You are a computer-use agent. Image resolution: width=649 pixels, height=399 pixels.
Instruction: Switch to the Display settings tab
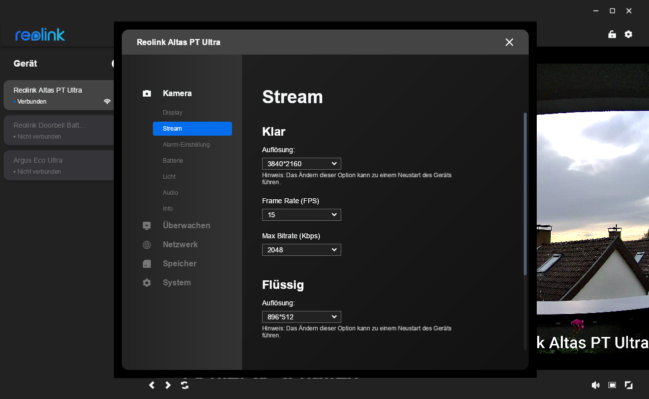pos(172,113)
